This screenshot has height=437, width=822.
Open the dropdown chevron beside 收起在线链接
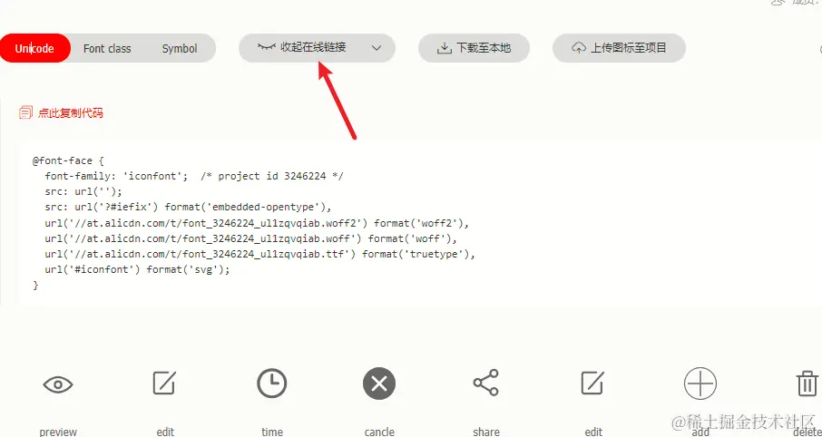[376, 48]
